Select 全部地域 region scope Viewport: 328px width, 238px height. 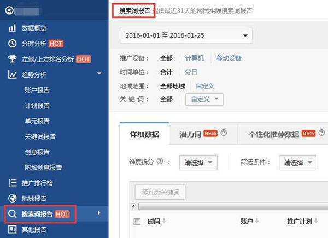click(x=173, y=86)
